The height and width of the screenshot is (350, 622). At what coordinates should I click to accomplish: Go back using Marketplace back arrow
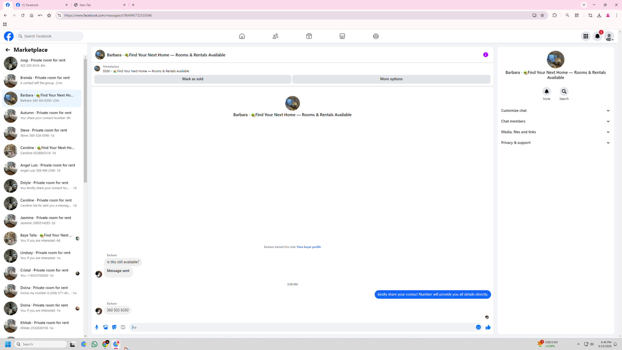[x=7, y=50]
